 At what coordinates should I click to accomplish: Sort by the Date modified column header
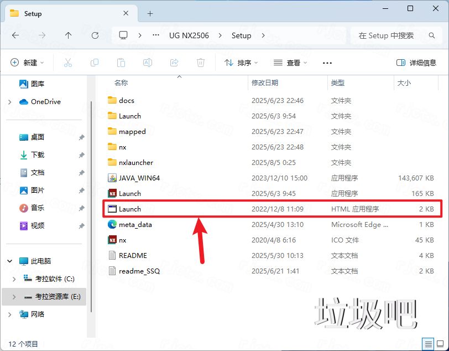pos(265,82)
